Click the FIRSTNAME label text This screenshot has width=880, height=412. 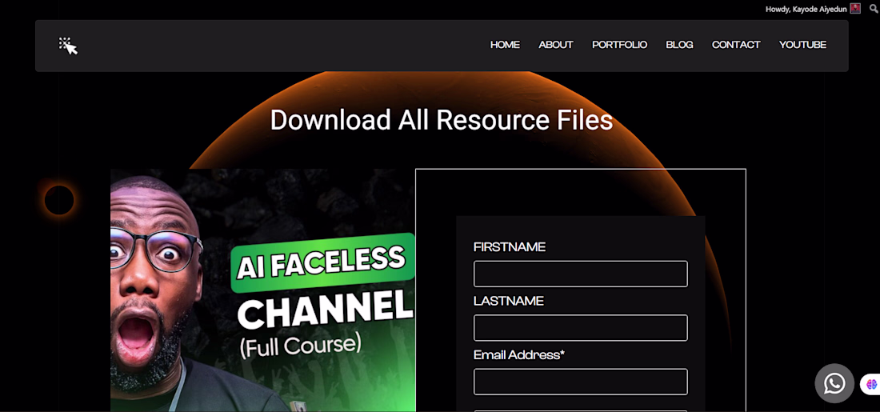[510, 247]
